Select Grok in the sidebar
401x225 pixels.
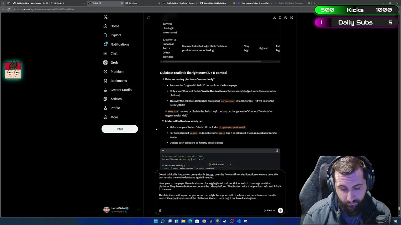[x=111, y=62]
